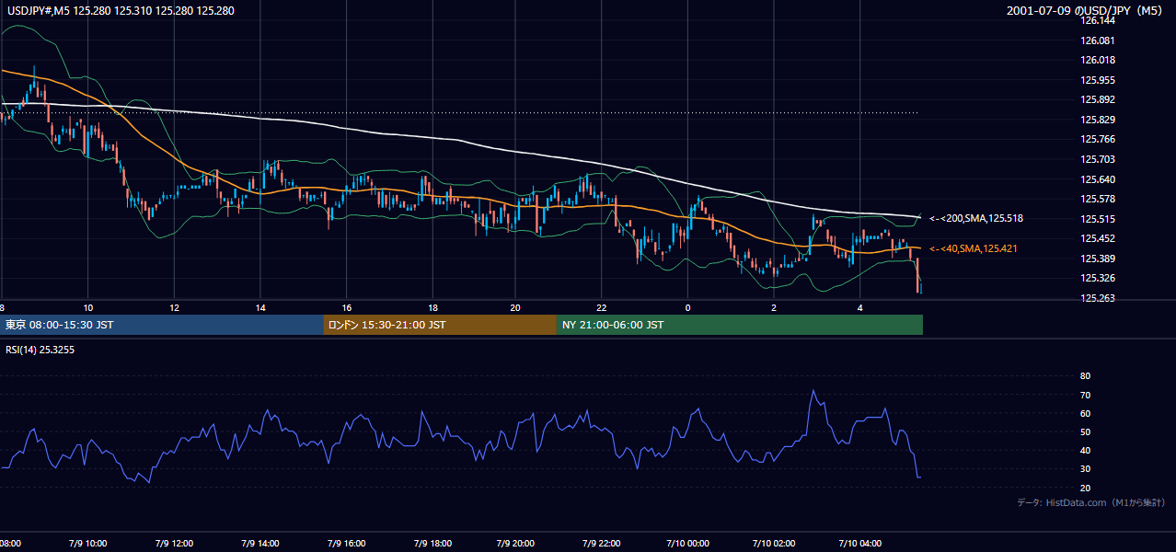This screenshot has height=552, width=1176.
Task: Click the 7/9 22:00 time axis label
Action: pyautogui.click(x=602, y=544)
